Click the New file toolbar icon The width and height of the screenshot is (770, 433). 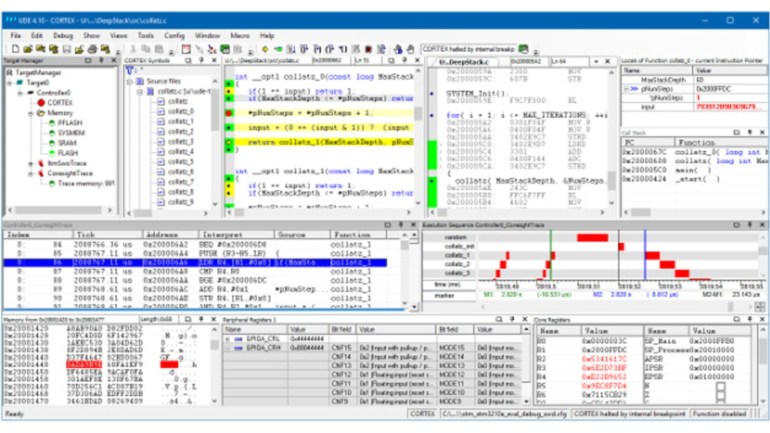coord(16,49)
